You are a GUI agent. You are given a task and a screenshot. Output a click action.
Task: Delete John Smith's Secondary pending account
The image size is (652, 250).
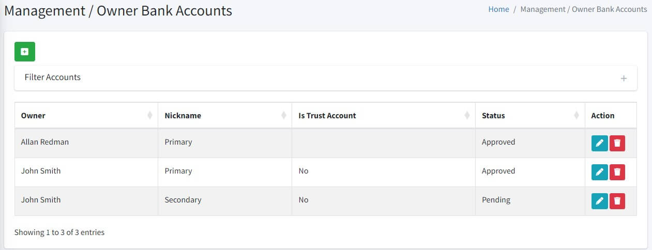click(x=617, y=201)
